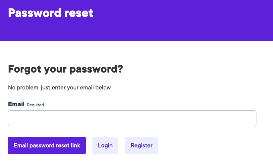This screenshot has height=162, width=273.
Task: Click the 'No problem, just enter your email below' text
Action: click(x=59, y=88)
